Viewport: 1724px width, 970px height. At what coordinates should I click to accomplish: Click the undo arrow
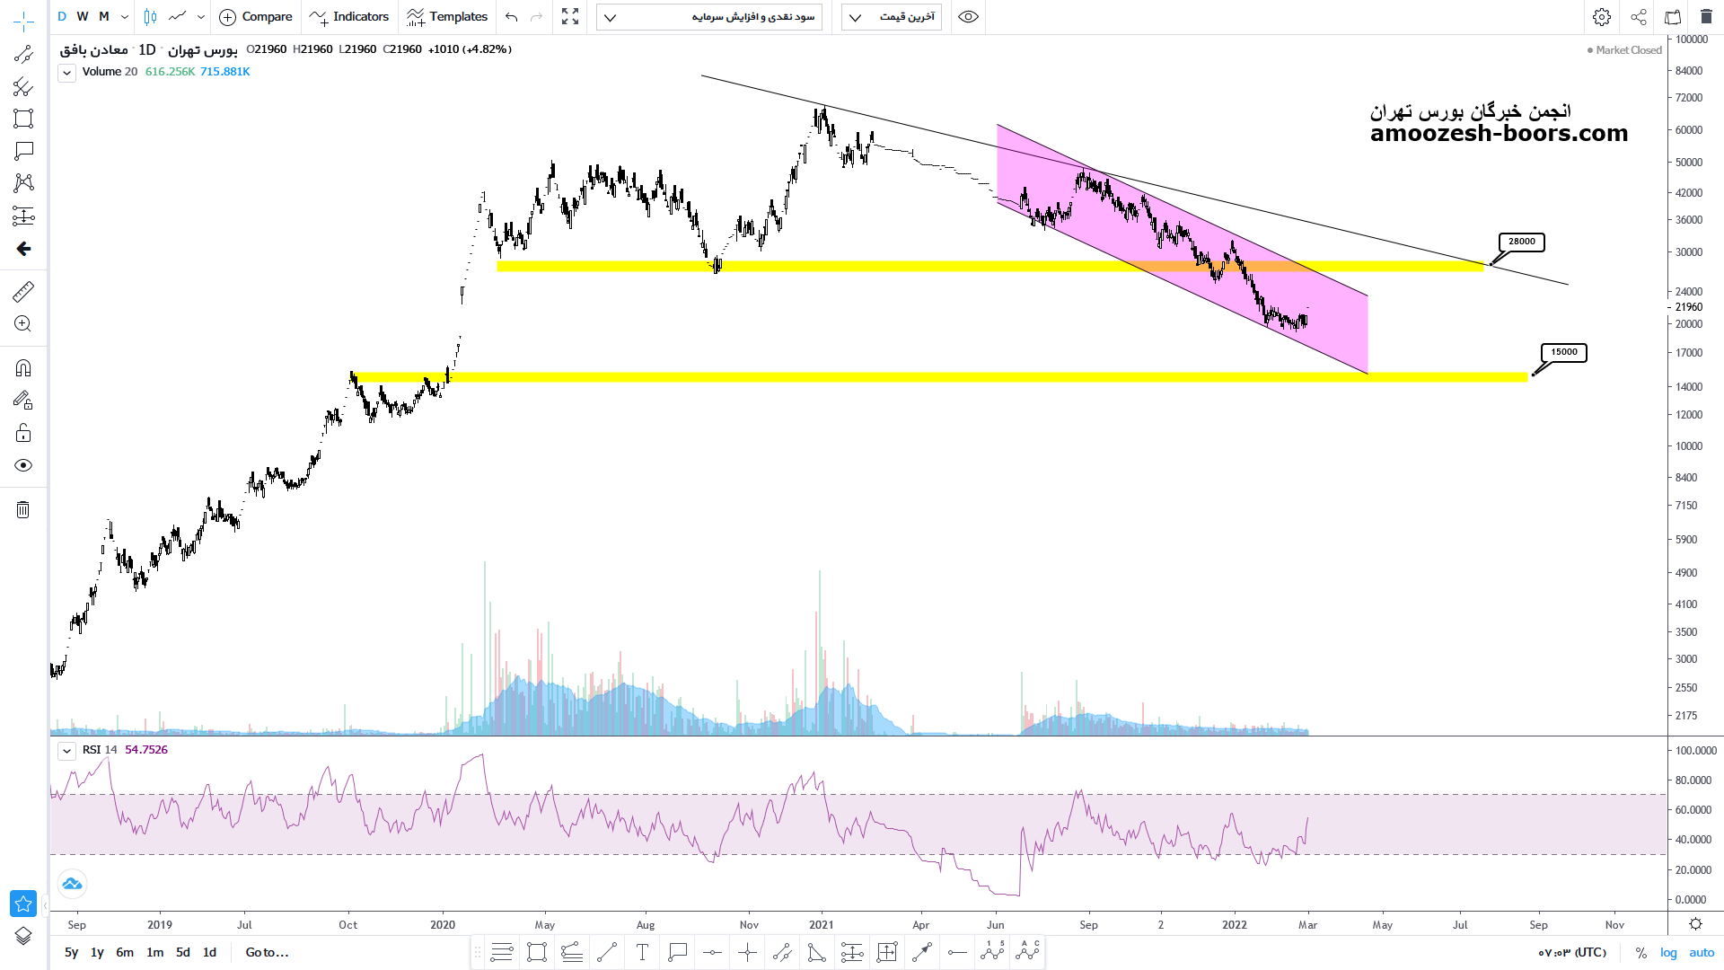(x=512, y=17)
